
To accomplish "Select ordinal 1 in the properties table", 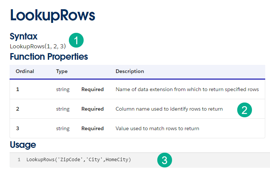I will 17,89.
